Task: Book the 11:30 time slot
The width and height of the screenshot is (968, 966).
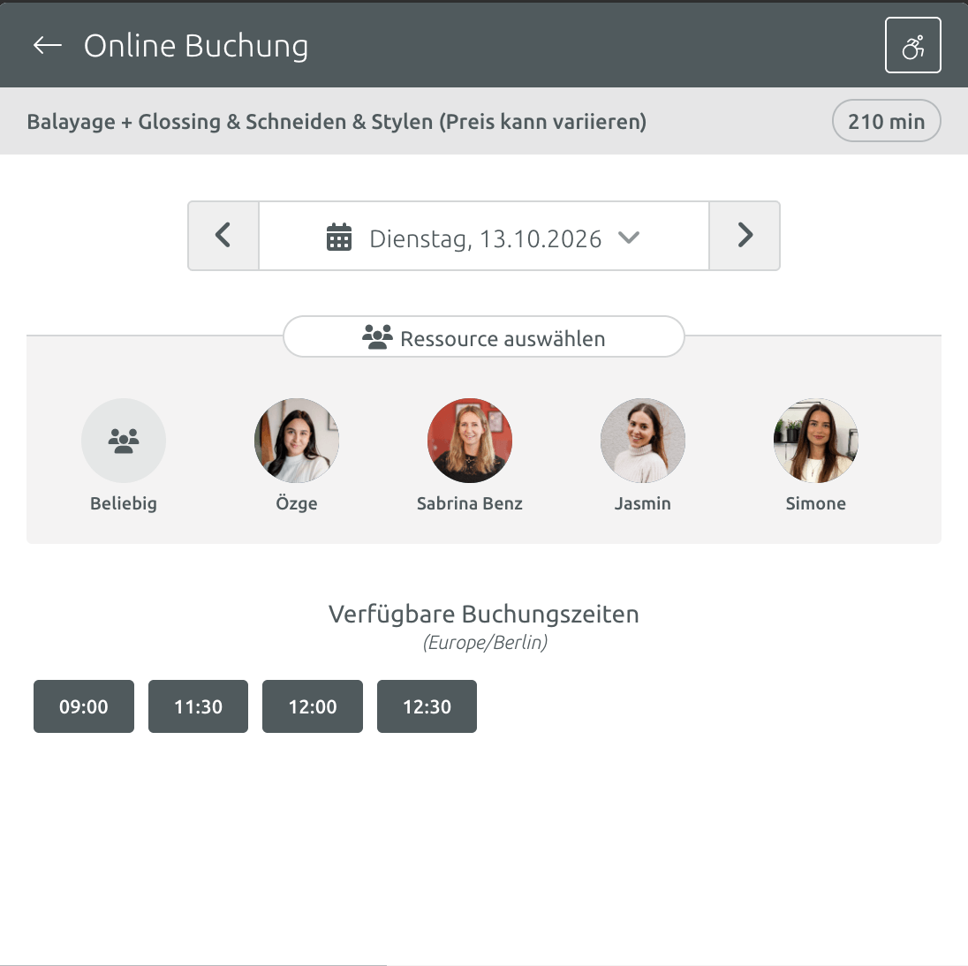Action: coord(198,706)
